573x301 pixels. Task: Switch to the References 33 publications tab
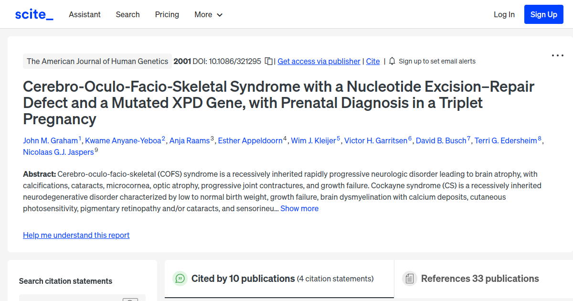point(479,279)
